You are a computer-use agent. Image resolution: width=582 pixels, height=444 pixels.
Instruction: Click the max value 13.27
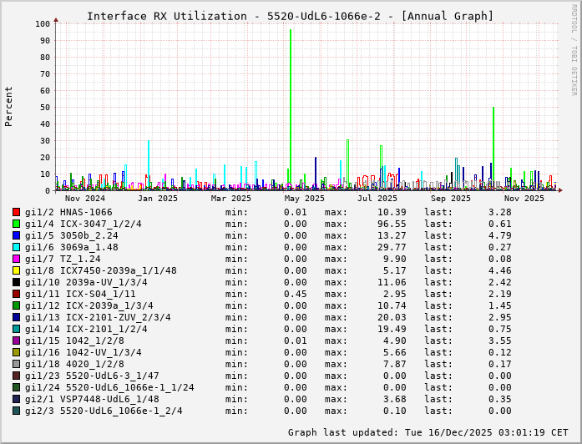coord(392,235)
